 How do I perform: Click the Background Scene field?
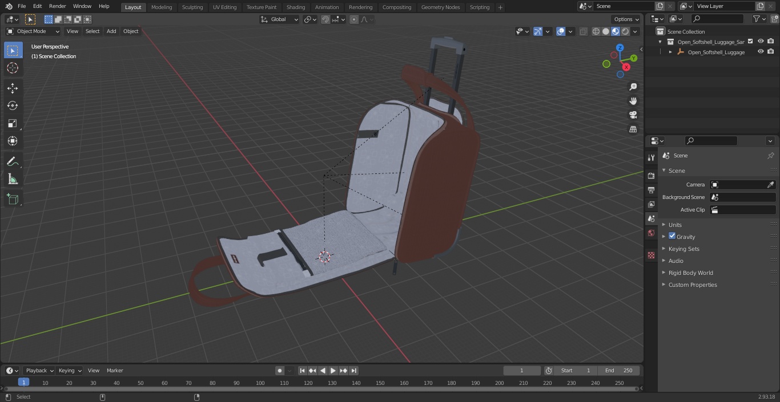742,197
